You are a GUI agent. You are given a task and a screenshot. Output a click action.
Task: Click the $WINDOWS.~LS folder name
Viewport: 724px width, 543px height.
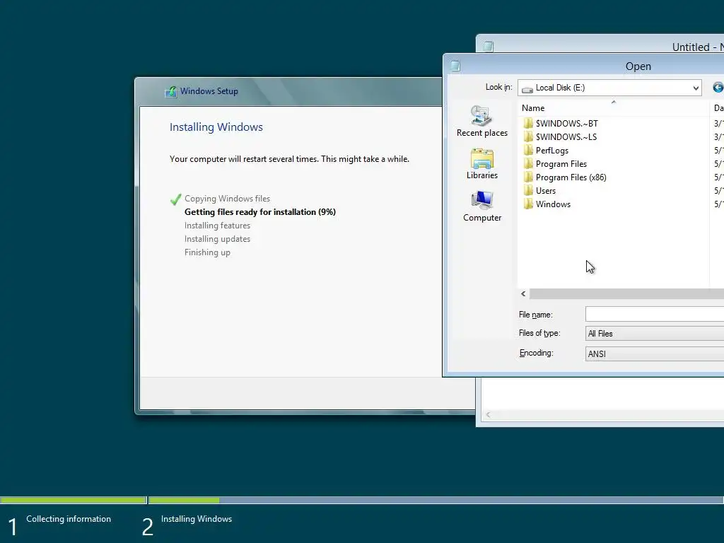[566, 136]
